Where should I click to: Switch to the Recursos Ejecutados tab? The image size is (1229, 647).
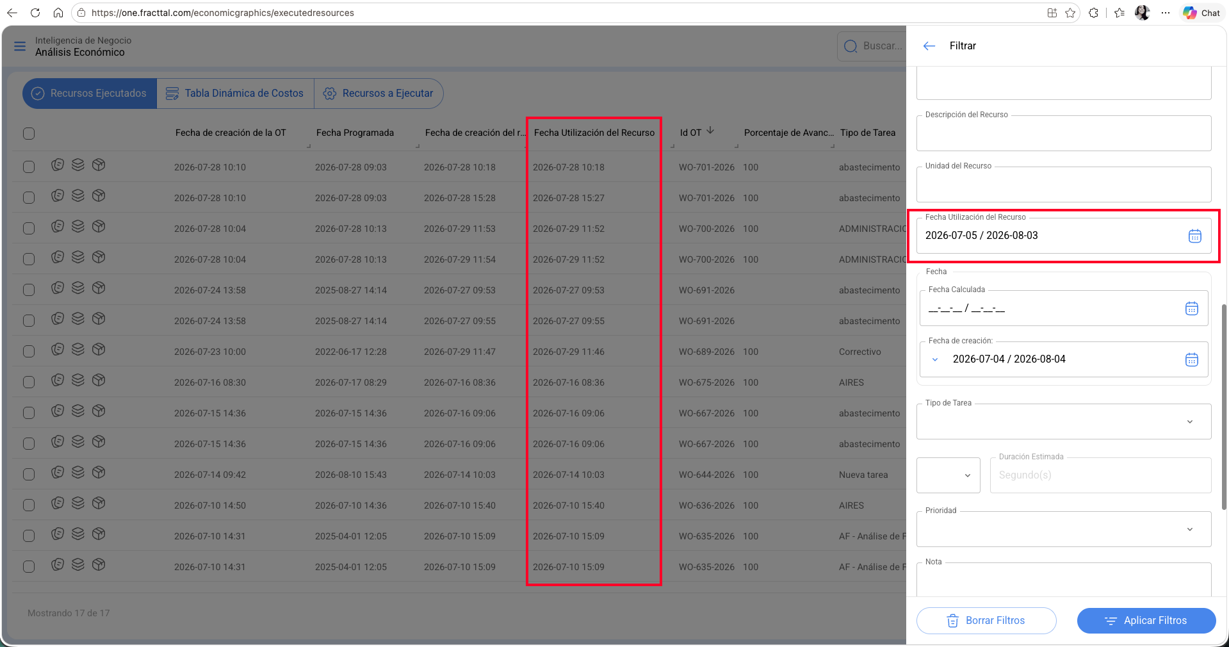pos(90,94)
